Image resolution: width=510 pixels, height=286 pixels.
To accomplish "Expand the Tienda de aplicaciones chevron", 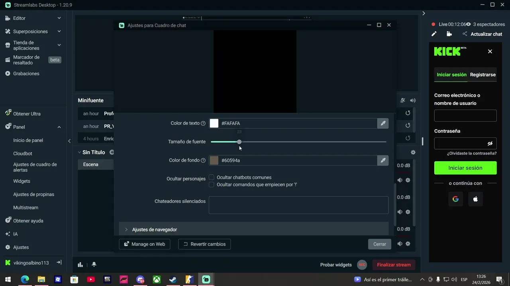I will (59, 45).
